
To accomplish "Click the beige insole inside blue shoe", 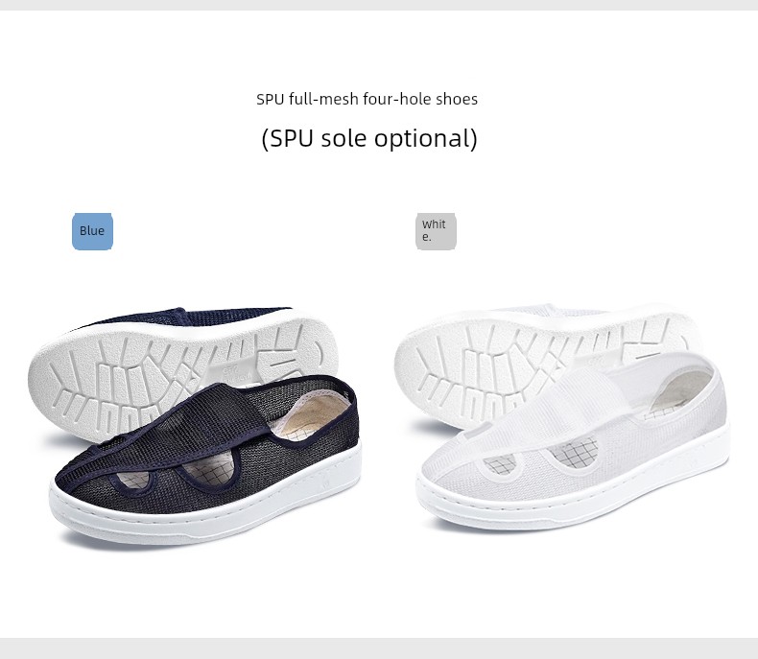I will pyautogui.click(x=314, y=415).
